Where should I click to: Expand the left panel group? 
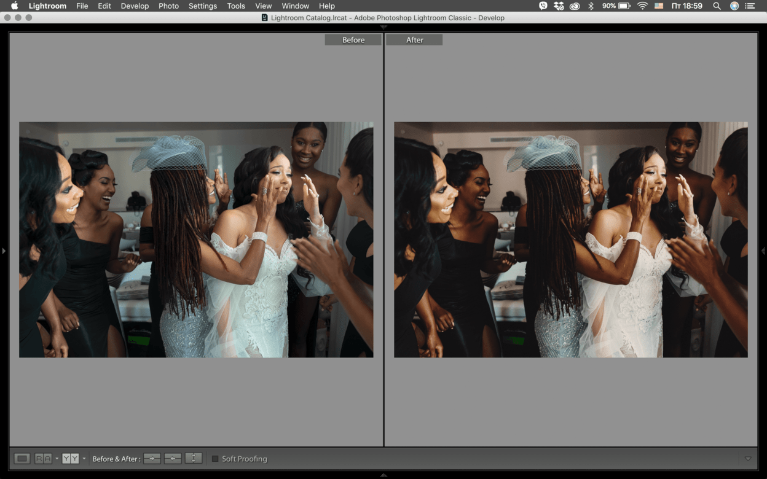tap(4, 251)
